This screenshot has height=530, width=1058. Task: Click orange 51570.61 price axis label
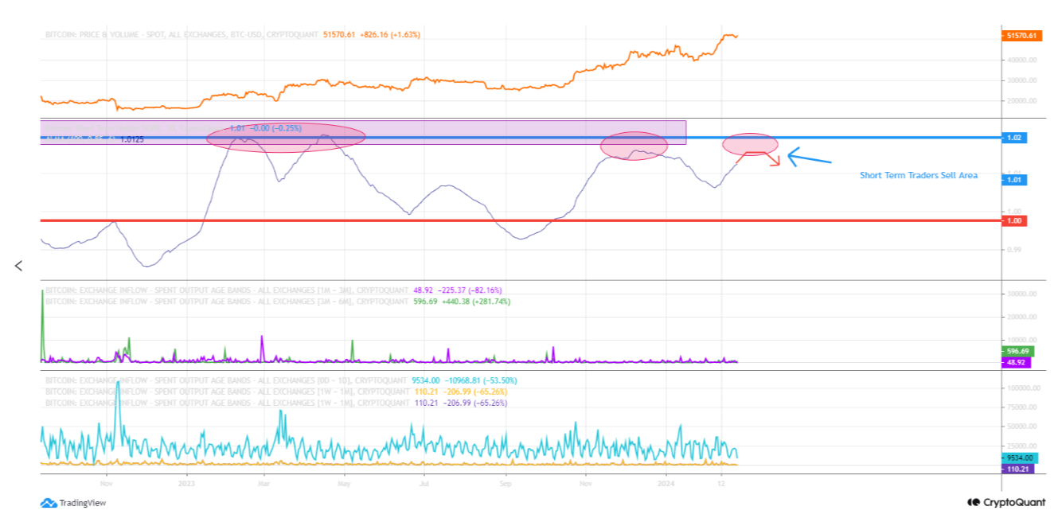pyautogui.click(x=1021, y=36)
